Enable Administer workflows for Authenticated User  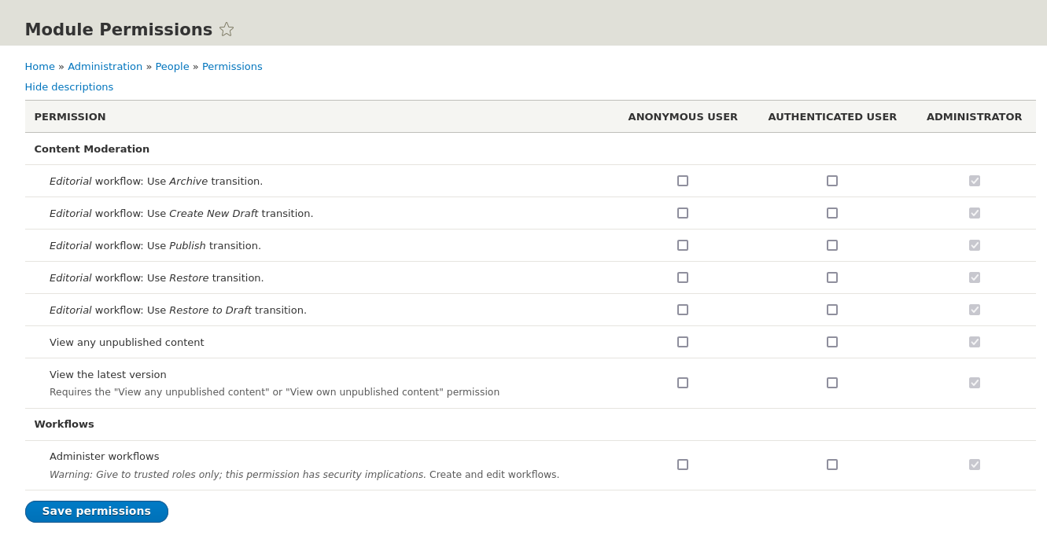pos(832,465)
